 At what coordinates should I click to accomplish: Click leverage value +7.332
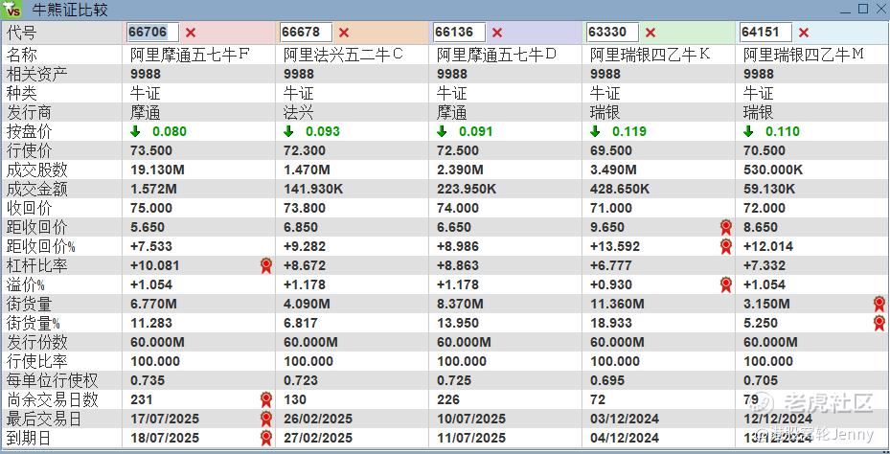coord(764,265)
